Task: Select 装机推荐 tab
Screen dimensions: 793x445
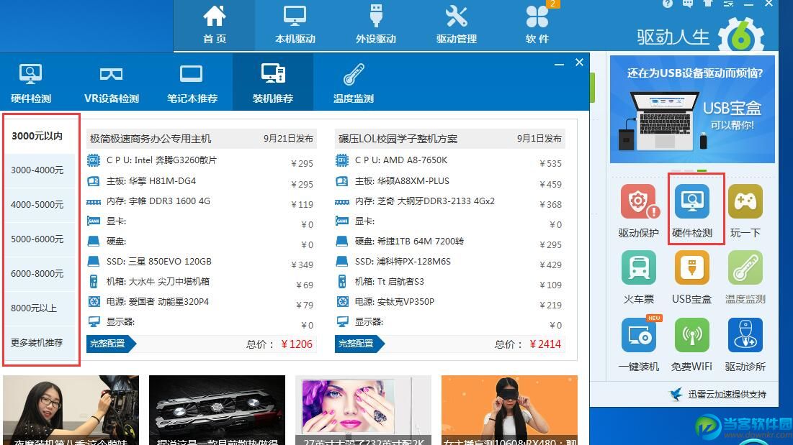Action: (272, 83)
